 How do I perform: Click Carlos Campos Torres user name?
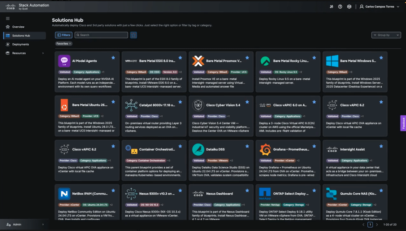[x=380, y=7]
